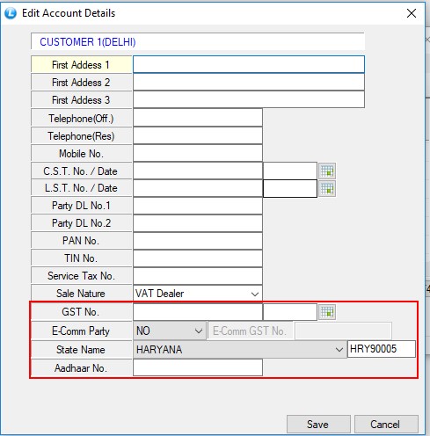430x436 pixels.
Task: Open the GST date calendar picker
Action: pyautogui.click(x=327, y=312)
